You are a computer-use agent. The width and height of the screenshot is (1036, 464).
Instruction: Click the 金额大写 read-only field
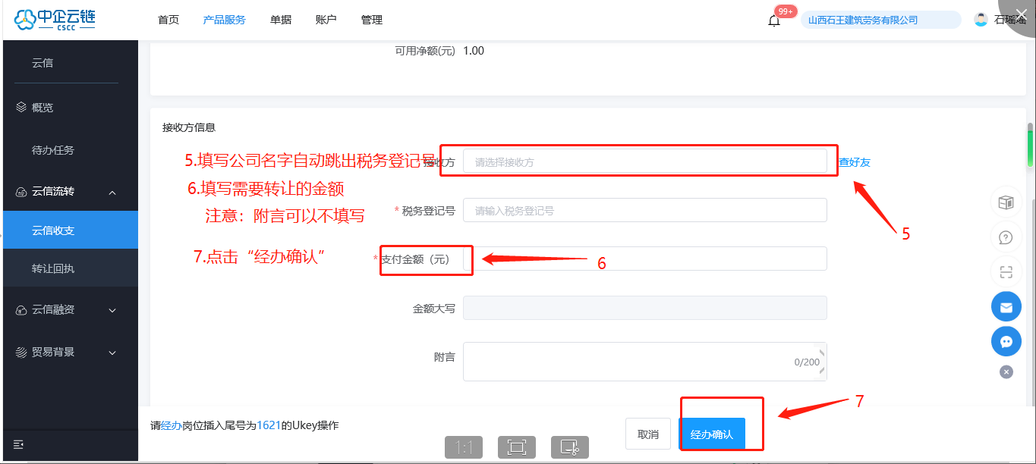point(644,308)
